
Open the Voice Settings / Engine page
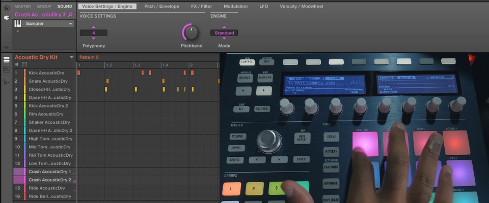click(x=107, y=6)
